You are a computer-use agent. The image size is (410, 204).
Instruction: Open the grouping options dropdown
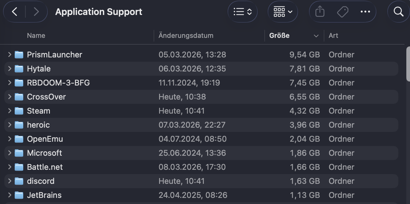(x=283, y=12)
